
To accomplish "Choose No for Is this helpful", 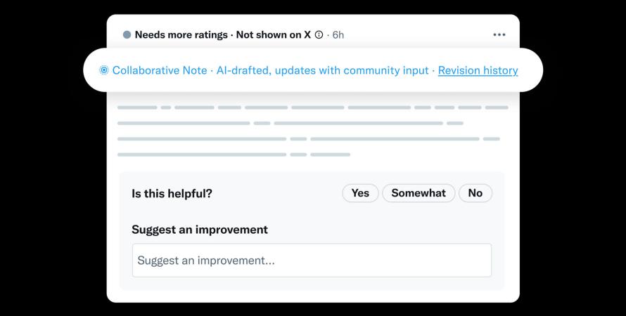I will tap(475, 193).
